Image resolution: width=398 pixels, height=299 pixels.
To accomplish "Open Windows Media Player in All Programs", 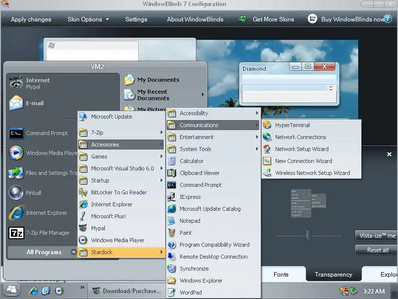I will pos(121,240).
